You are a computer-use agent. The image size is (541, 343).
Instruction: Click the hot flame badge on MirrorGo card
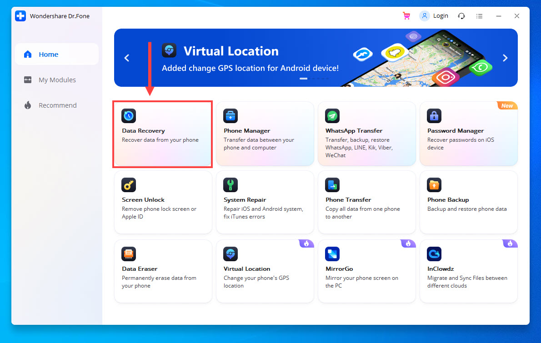pyautogui.click(x=408, y=244)
